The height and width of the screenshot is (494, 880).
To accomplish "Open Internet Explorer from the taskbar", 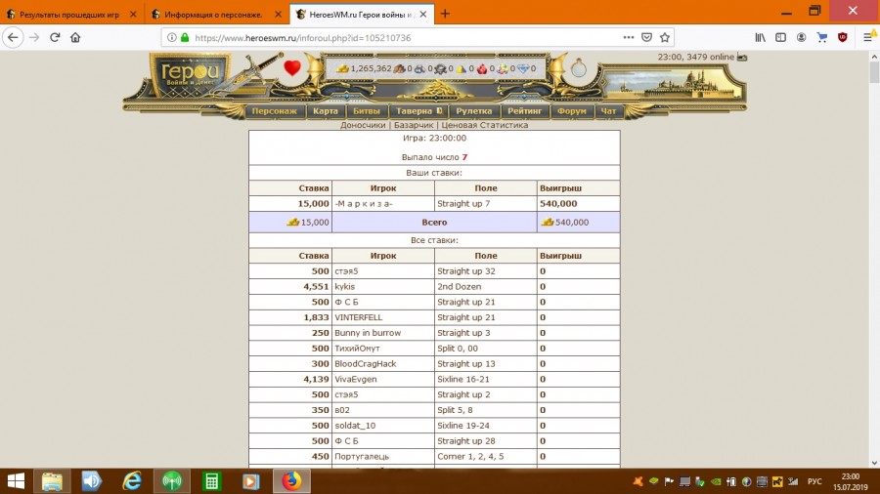I will pyautogui.click(x=132, y=480).
